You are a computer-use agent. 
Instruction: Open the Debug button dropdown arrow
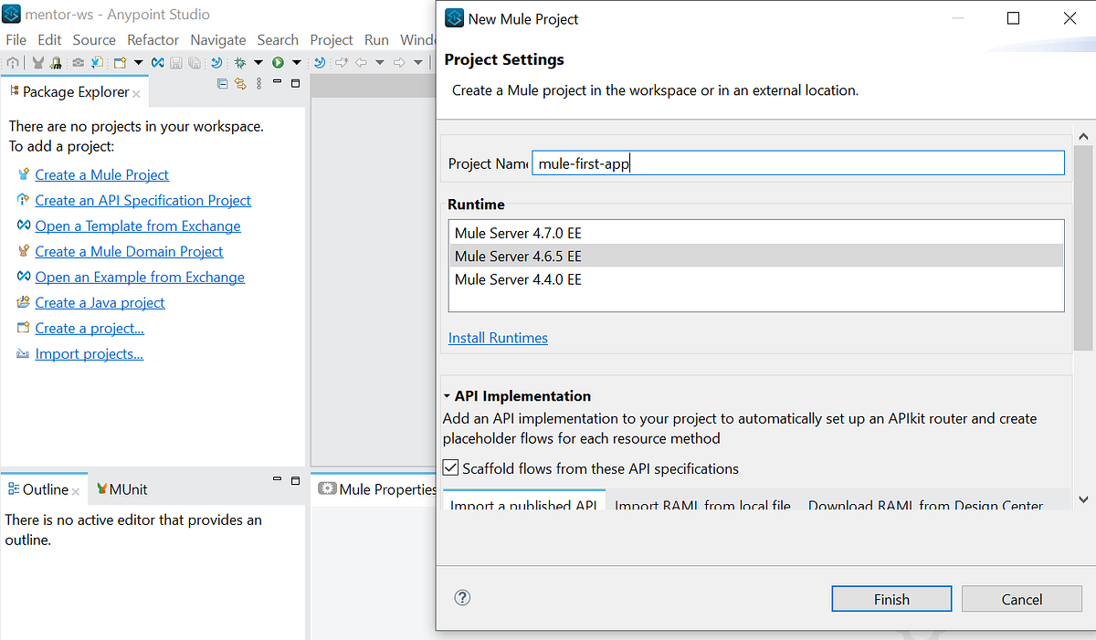pyautogui.click(x=258, y=62)
